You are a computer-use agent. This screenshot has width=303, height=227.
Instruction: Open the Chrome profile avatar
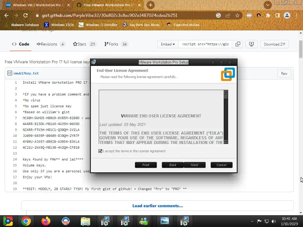coord(287,15)
